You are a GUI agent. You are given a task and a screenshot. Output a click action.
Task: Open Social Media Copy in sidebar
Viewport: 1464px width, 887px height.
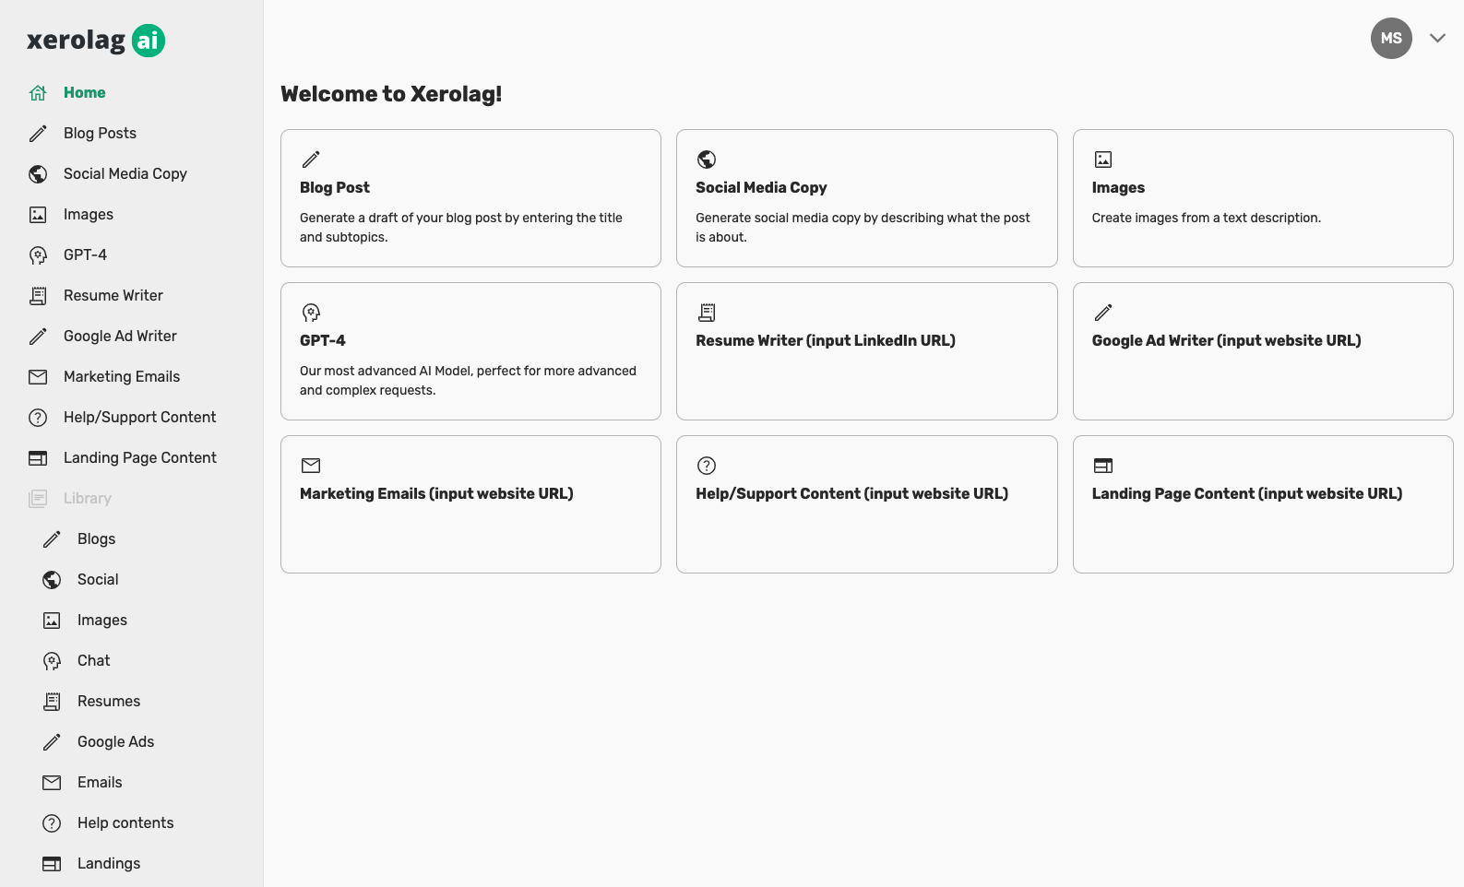(125, 174)
